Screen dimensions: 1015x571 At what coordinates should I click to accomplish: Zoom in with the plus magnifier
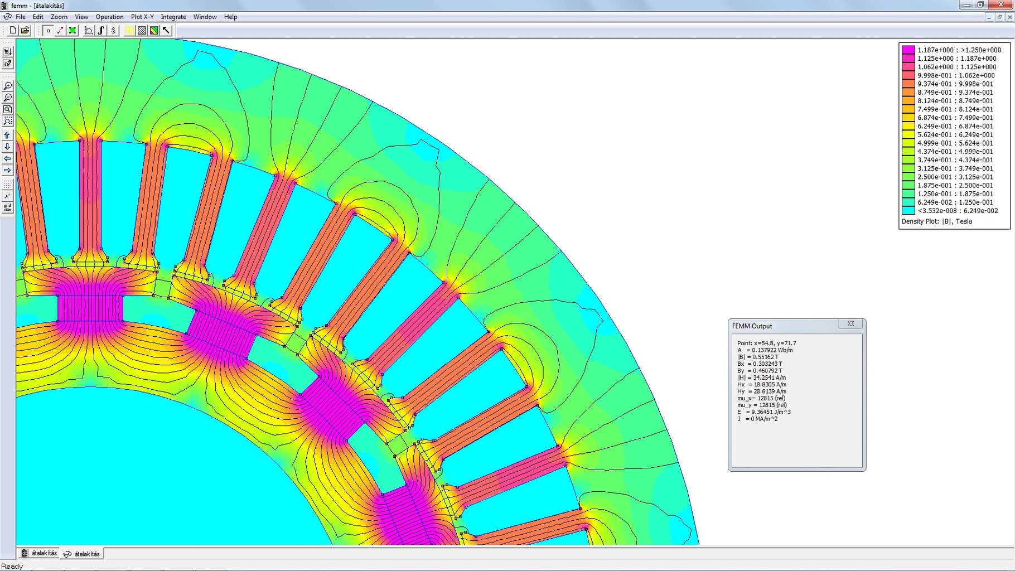click(7, 86)
